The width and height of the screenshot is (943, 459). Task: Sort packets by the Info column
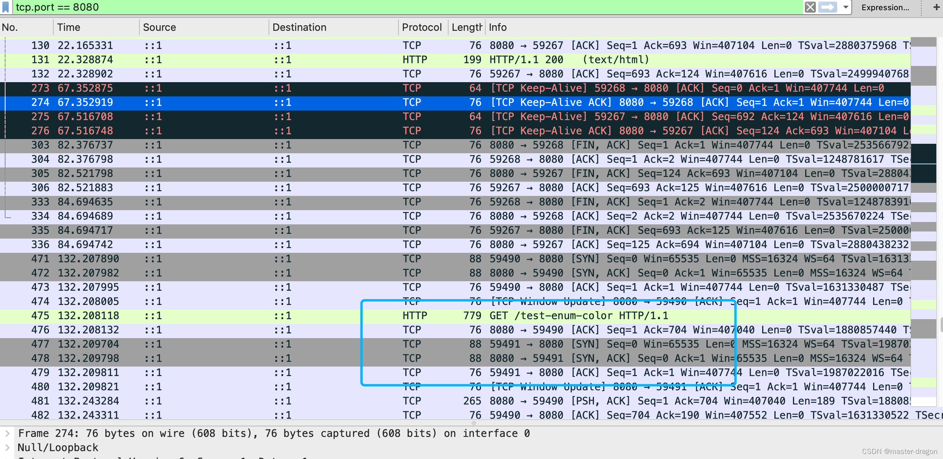coord(698,27)
